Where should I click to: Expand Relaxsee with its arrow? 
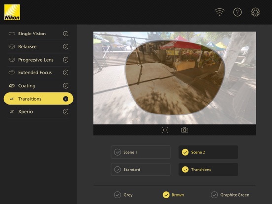click(66, 46)
